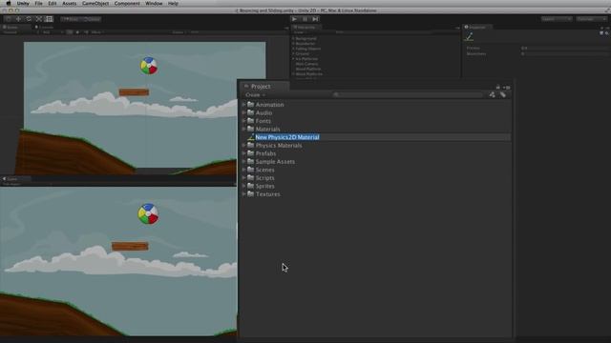
Task: Open the Assets menu
Action: [x=70, y=3]
